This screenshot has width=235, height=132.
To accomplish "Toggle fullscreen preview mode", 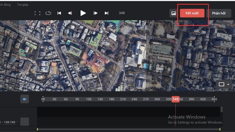I will point(37,13).
